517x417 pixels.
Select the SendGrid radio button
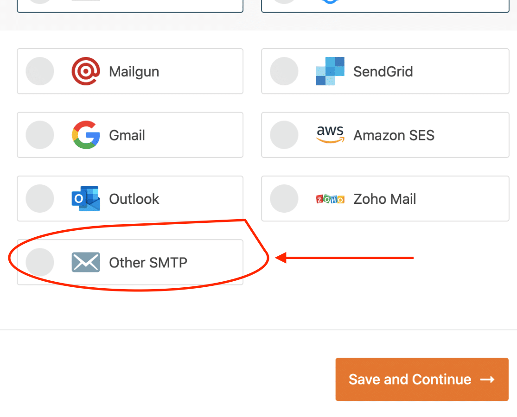(x=284, y=71)
